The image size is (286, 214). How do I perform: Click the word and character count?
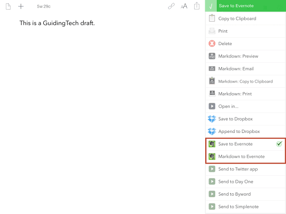point(44,6)
